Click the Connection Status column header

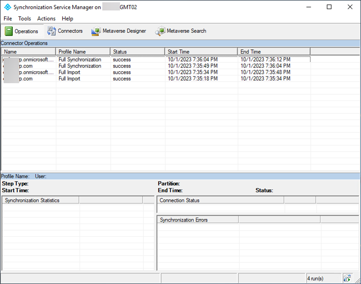220,200
